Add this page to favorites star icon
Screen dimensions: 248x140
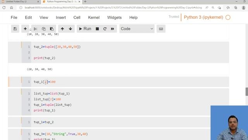pyautogui.click(x=219, y=8)
